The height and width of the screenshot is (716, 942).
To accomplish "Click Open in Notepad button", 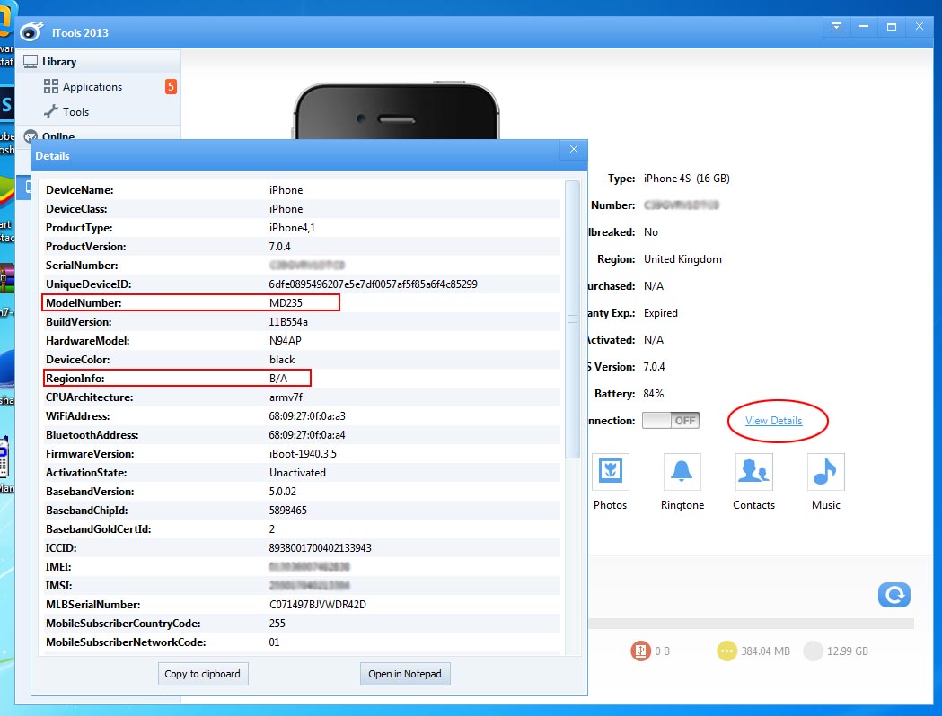I will pyautogui.click(x=405, y=674).
